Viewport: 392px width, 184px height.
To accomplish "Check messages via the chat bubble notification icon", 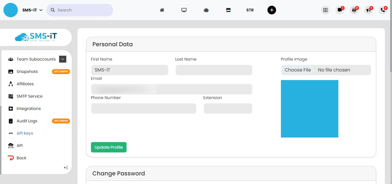I will pyautogui.click(x=339, y=10).
